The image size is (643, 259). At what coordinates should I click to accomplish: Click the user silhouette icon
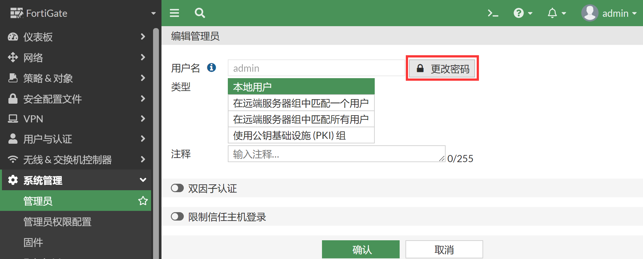(x=13, y=139)
